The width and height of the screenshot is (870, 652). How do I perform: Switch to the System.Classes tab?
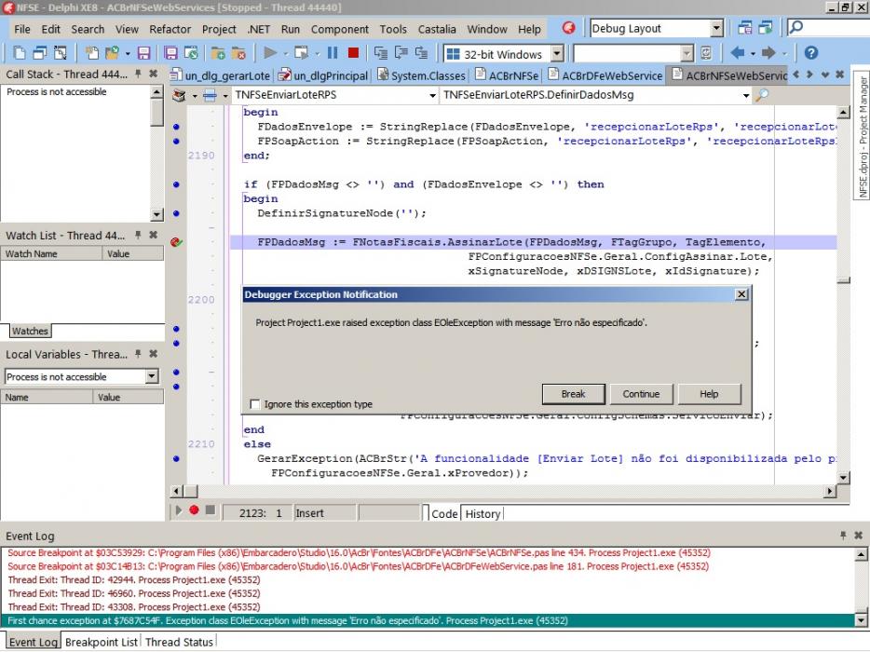pyautogui.click(x=422, y=75)
